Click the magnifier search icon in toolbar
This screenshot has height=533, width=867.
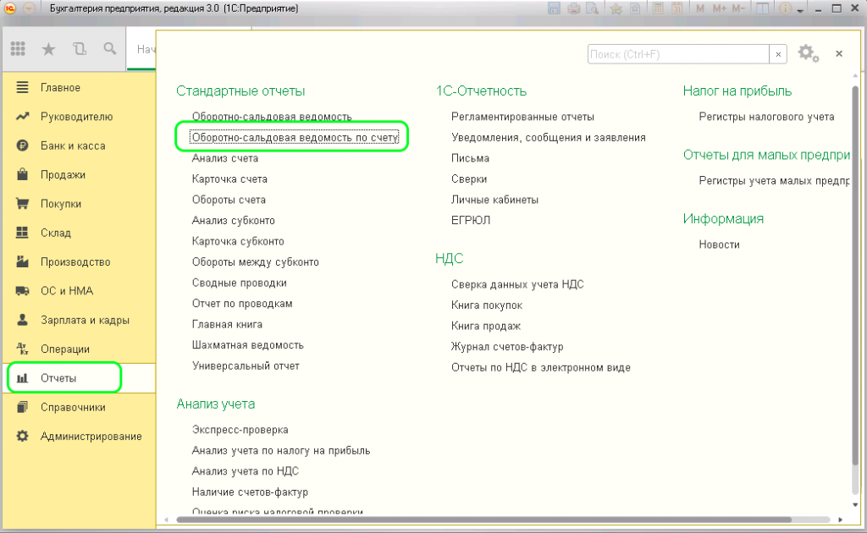coord(110,49)
